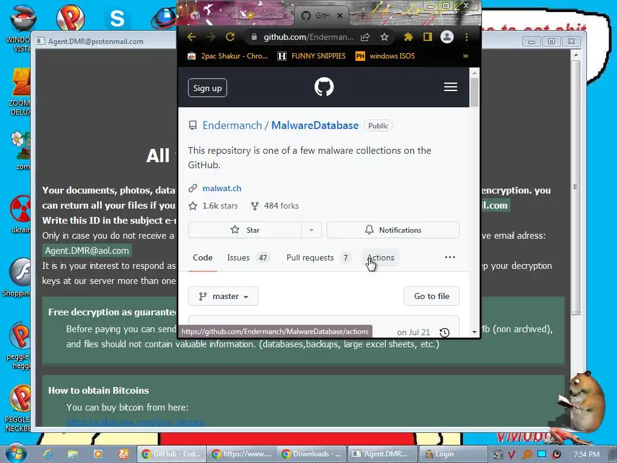This screenshot has height=463, width=617.
Task: Open Zoom Deluxe desktop icon
Action: coord(20,92)
